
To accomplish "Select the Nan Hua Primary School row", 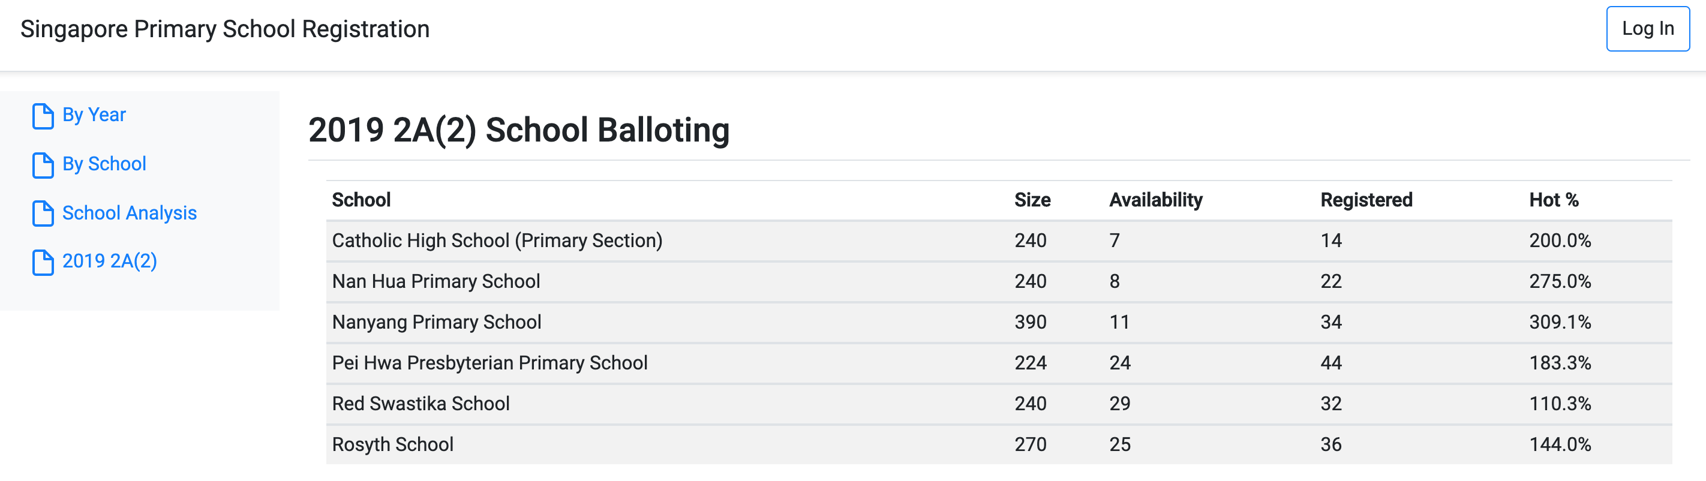I will pyautogui.click(x=435, y=281).
